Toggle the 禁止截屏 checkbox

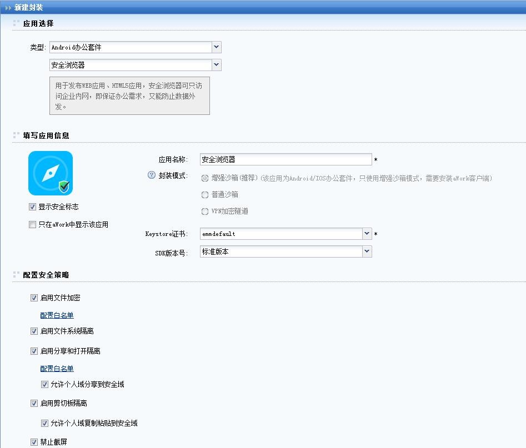pyautogui.click(x=34, y=442)
